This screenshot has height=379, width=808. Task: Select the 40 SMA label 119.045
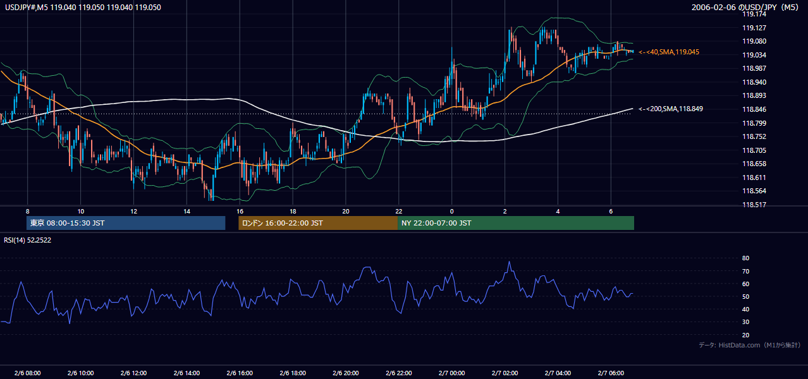669,52
